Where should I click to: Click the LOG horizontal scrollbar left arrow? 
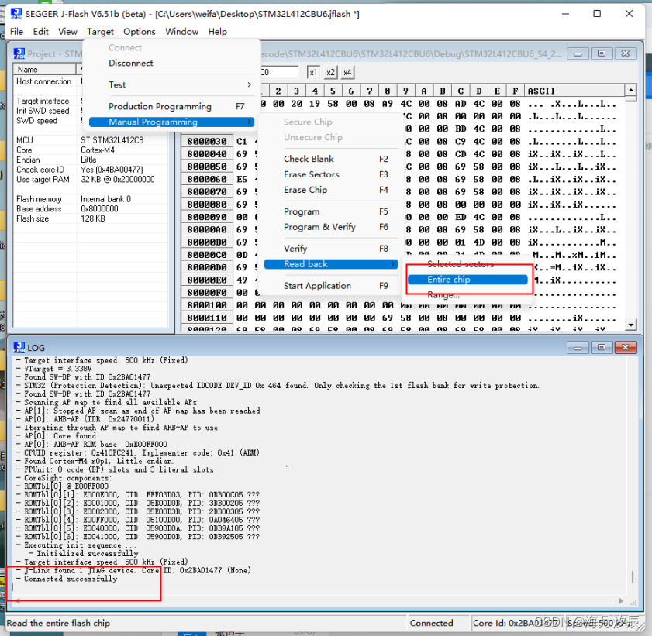coord(18,600)
